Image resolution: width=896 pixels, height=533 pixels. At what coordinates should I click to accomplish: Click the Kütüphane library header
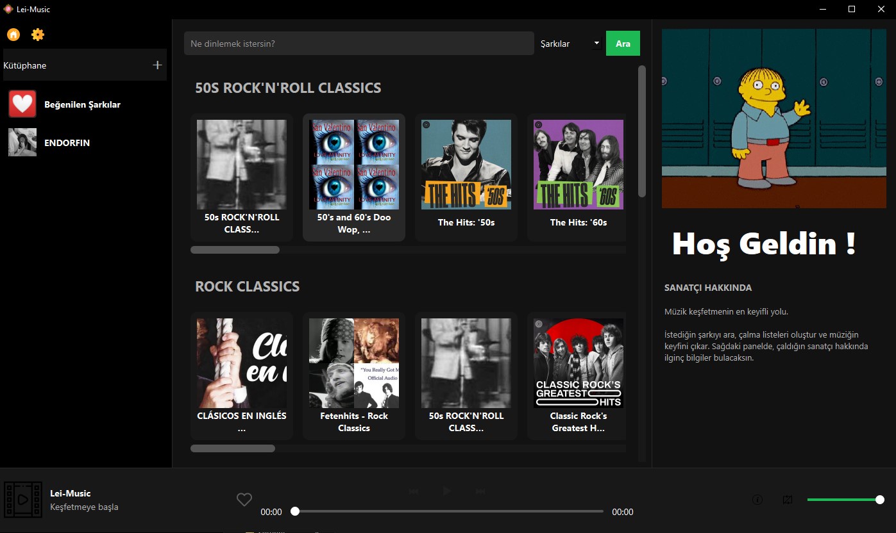pyautogui.click(x=85, y=65)
